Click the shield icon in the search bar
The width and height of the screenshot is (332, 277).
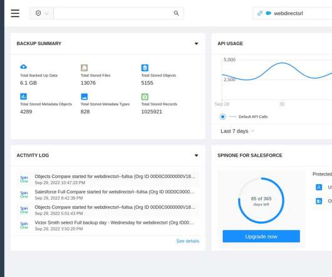[38, 13]
